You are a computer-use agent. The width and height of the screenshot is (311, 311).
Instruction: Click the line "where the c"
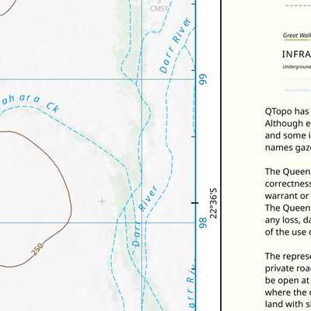click(288, 292)
